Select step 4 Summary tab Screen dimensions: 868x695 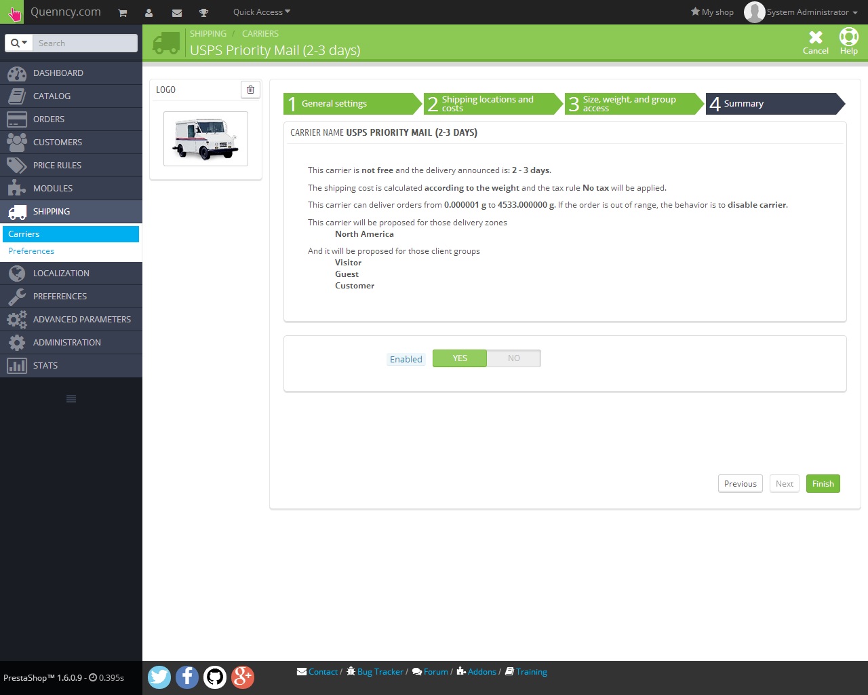coord(776,104)
